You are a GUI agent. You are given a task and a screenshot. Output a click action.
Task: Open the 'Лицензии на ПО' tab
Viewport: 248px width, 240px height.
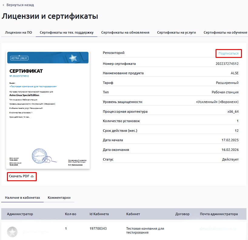click(18, 32)
